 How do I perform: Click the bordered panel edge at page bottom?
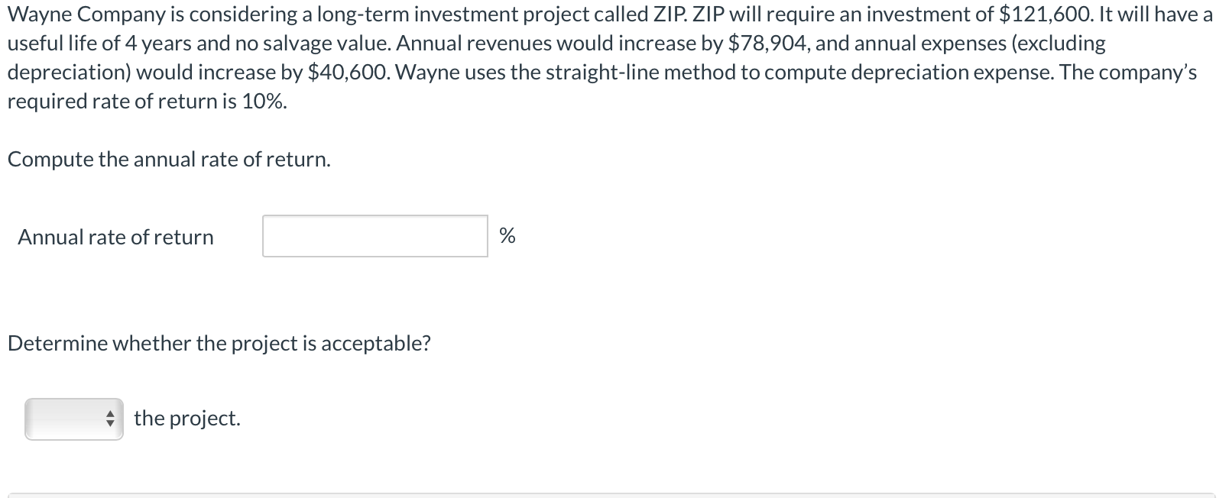point(611,495)
